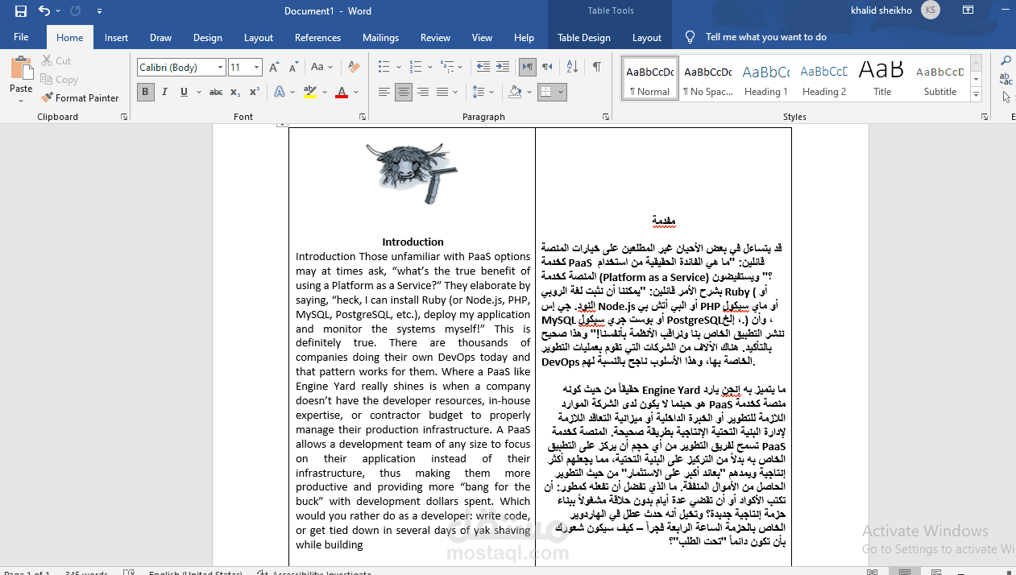
Task: Toggle Subscript formatting
Action: click(234, 92)
